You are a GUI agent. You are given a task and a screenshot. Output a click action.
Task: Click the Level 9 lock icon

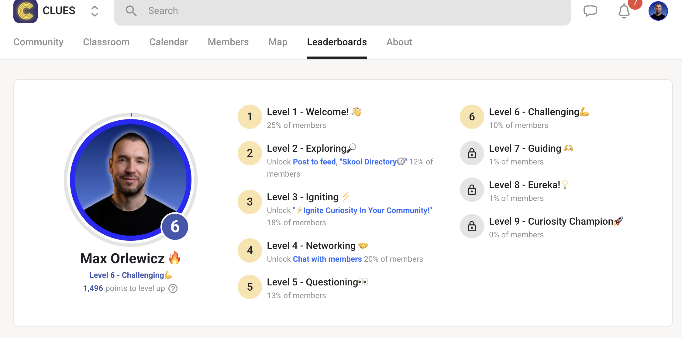pyautogui.click(x=472, y=226)
